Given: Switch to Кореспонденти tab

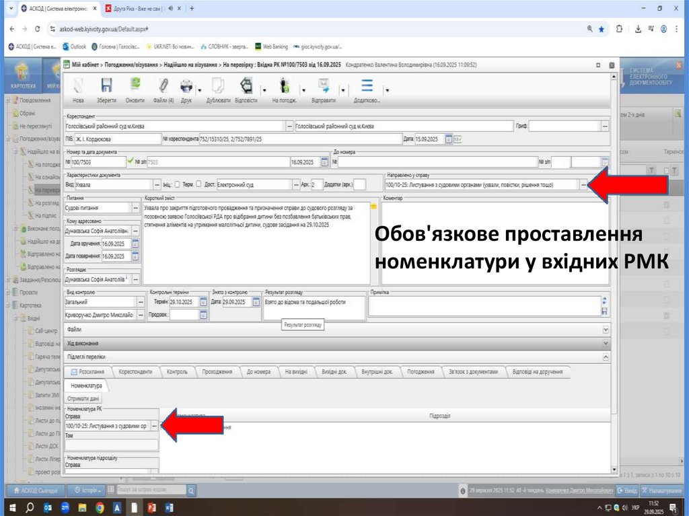Looking at the screenshot, I should click(135, 372).
